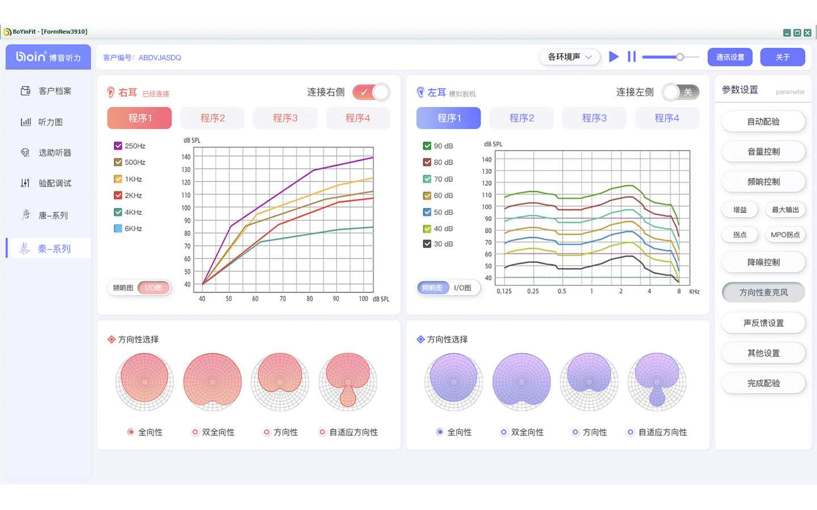Switch the right ear chart to 频响图
The image size is (817, 510).
click(123, 288)
